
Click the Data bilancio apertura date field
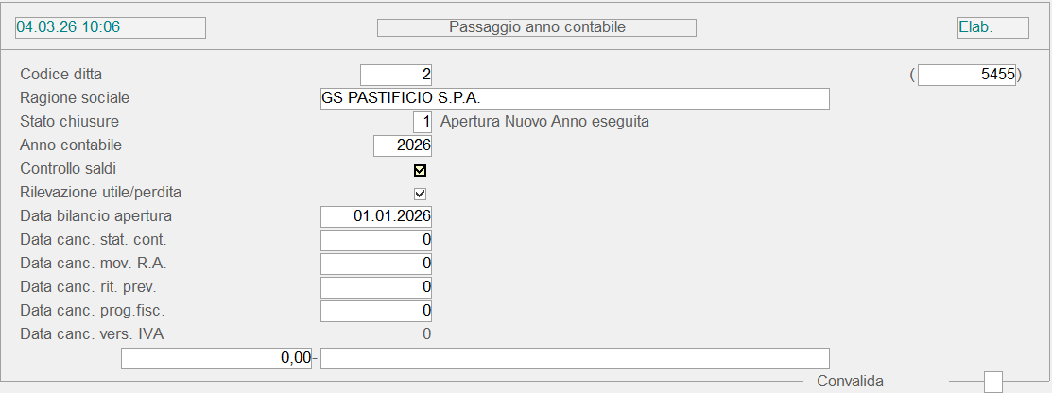pyautogui.click(x=376, y=216)
